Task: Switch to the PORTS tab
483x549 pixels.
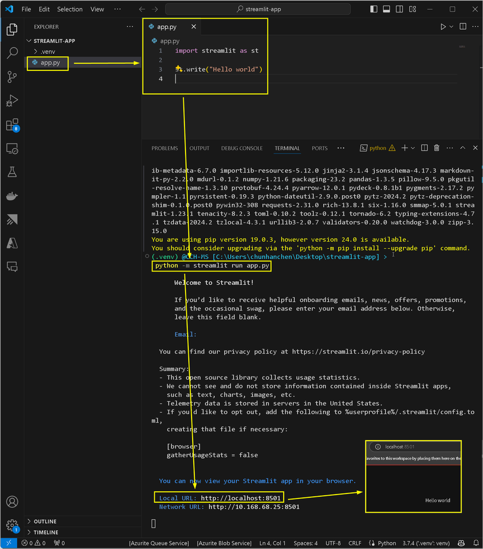Action: [x=319, y=148]
